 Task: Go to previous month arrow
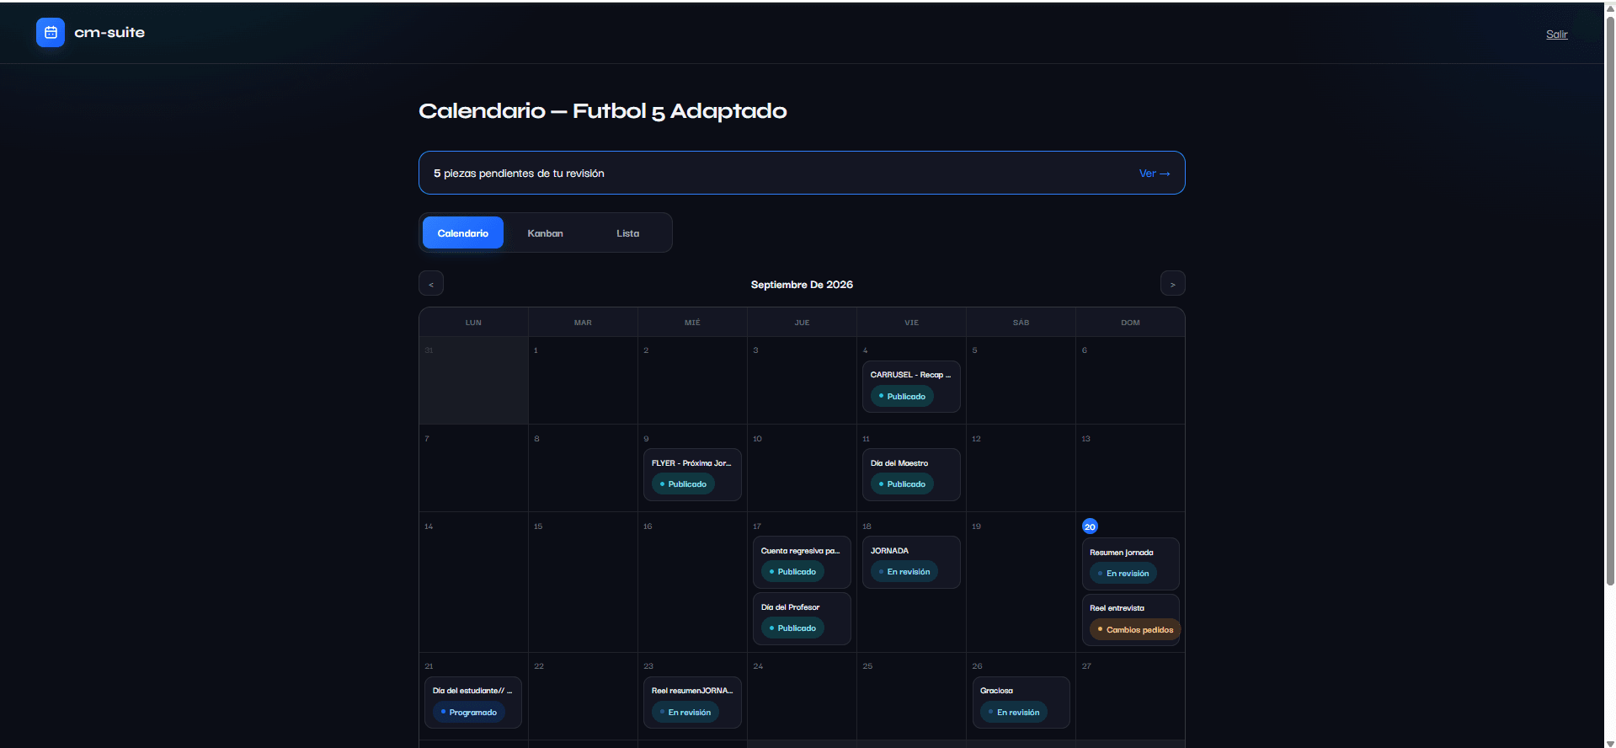pos(431,284)
